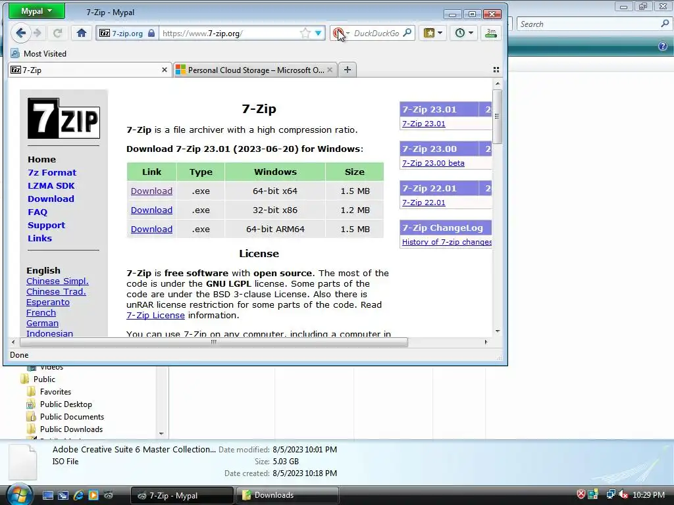
Task: Open the FAQ sidebar link
Action: (38, 212)
